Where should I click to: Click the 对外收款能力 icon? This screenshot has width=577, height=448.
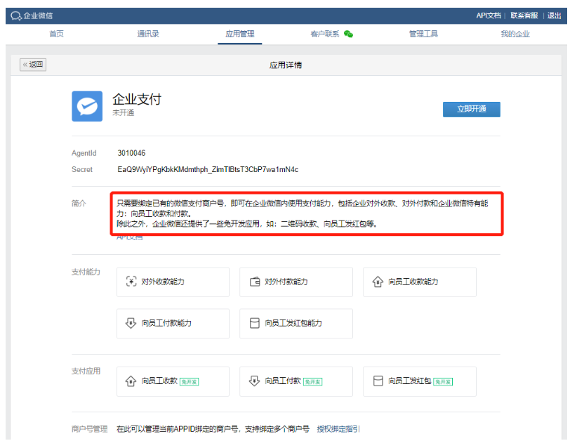[x=131, y=282]
